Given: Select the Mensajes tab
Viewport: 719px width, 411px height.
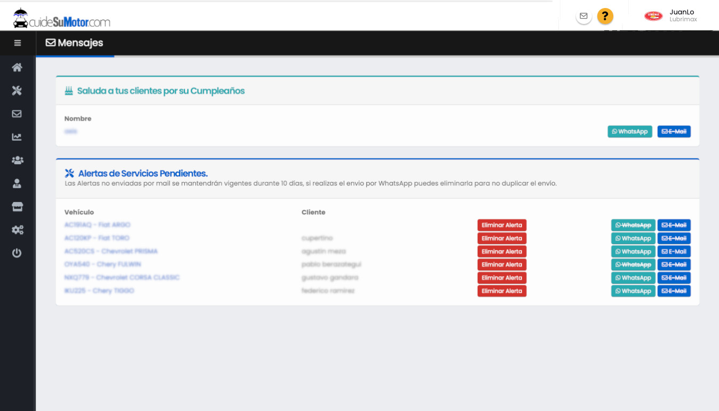Looking at the screenshot, I should pos(75,43).
